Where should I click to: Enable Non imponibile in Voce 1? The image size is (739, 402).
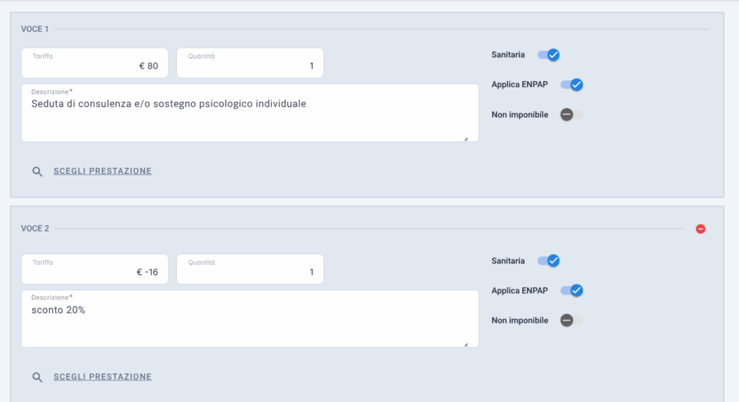(572, 115)
